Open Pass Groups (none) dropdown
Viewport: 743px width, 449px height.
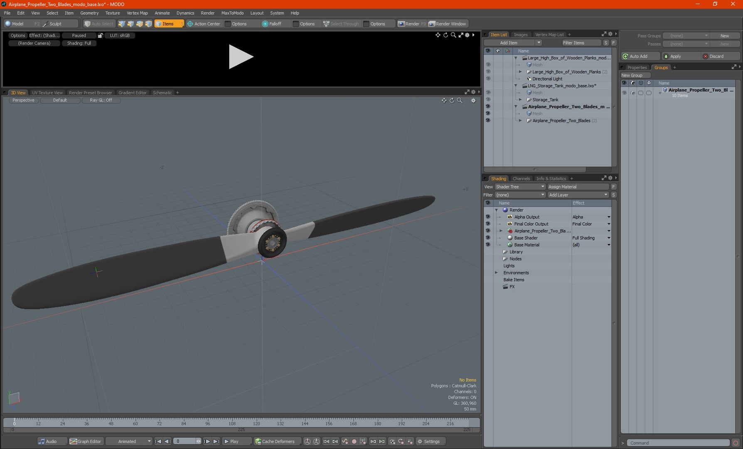[x=686, y=36]
